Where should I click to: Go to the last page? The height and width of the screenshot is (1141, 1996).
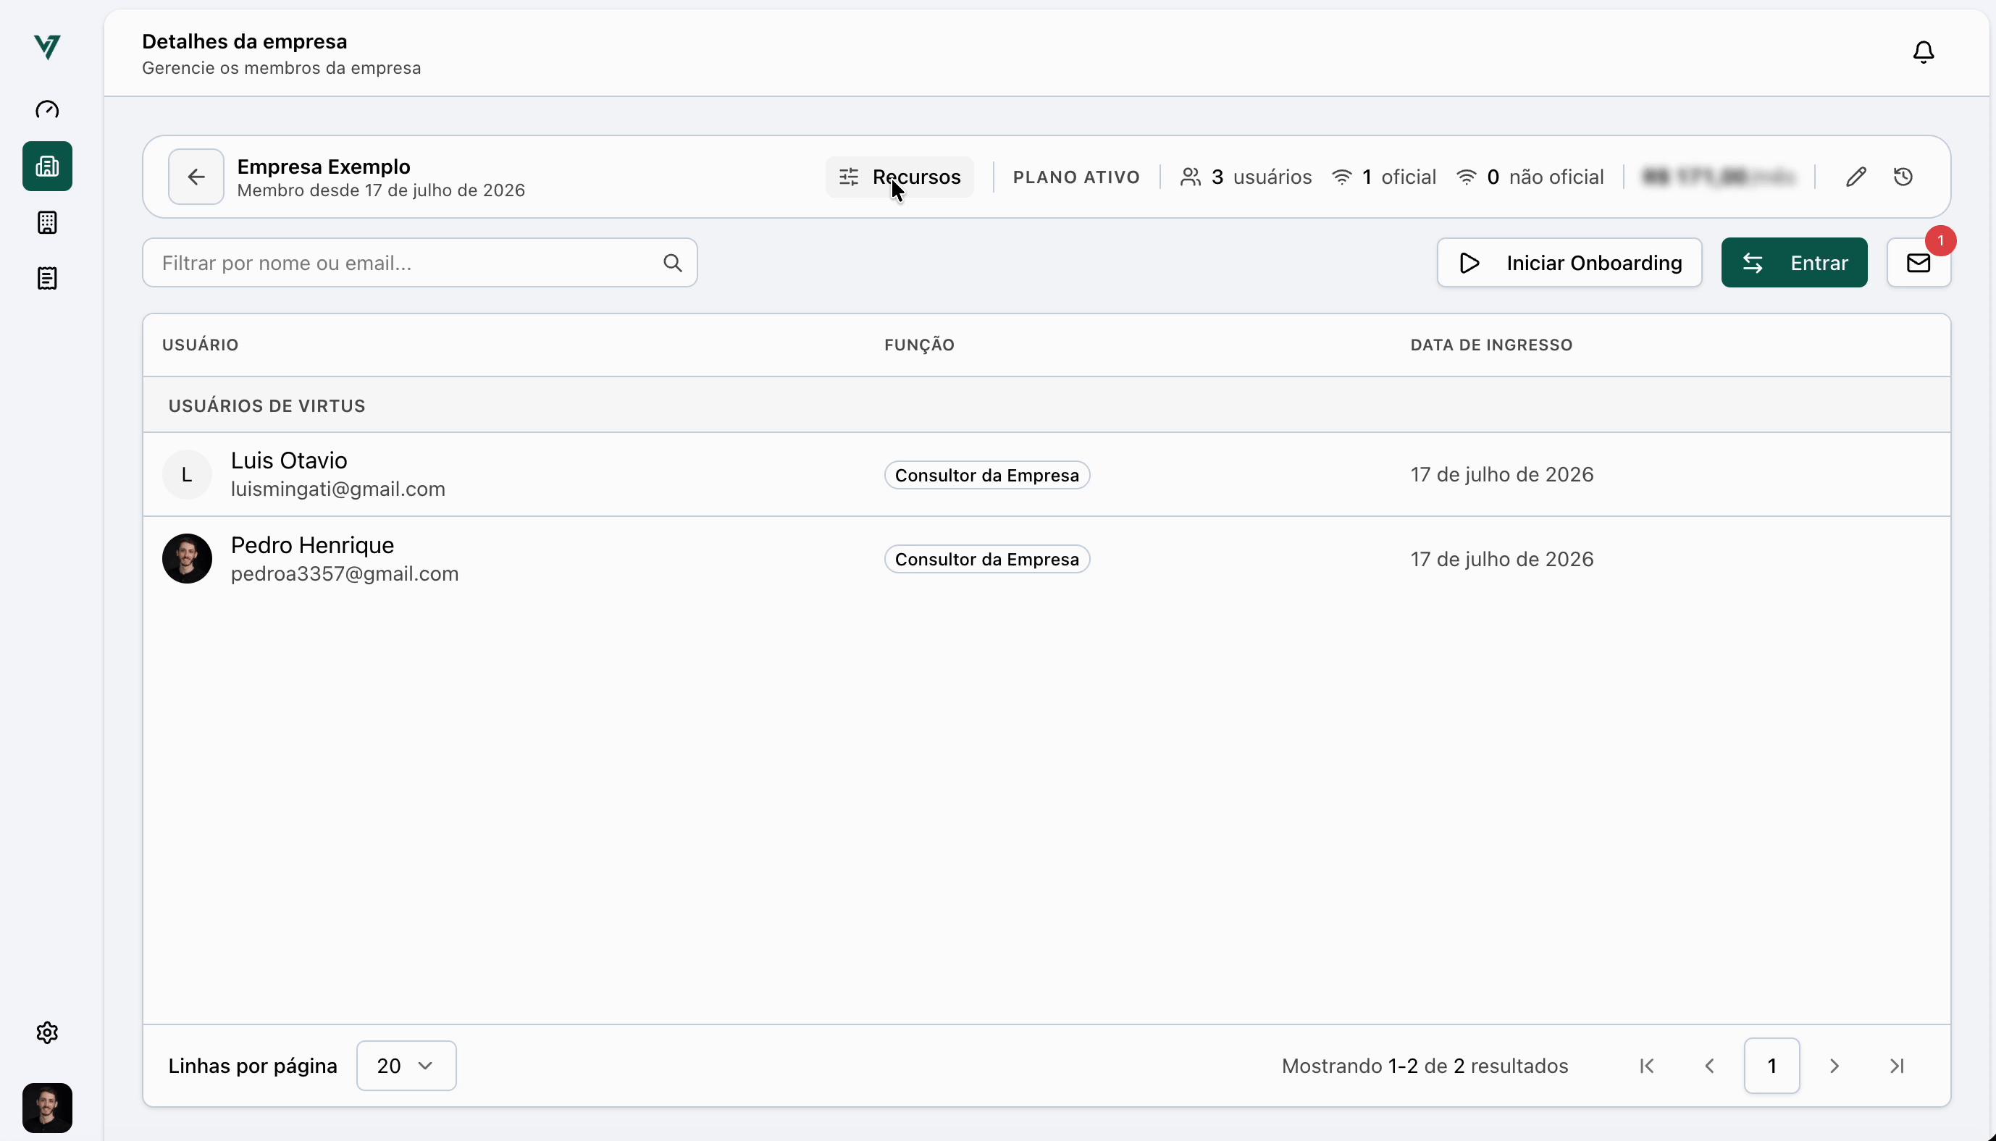[x=1897, y=1066]
